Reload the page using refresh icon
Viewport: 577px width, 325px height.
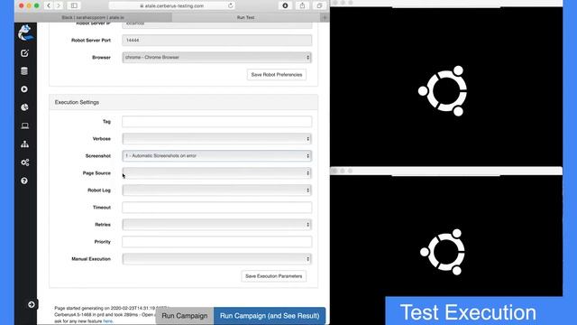(x=231, y=5)
